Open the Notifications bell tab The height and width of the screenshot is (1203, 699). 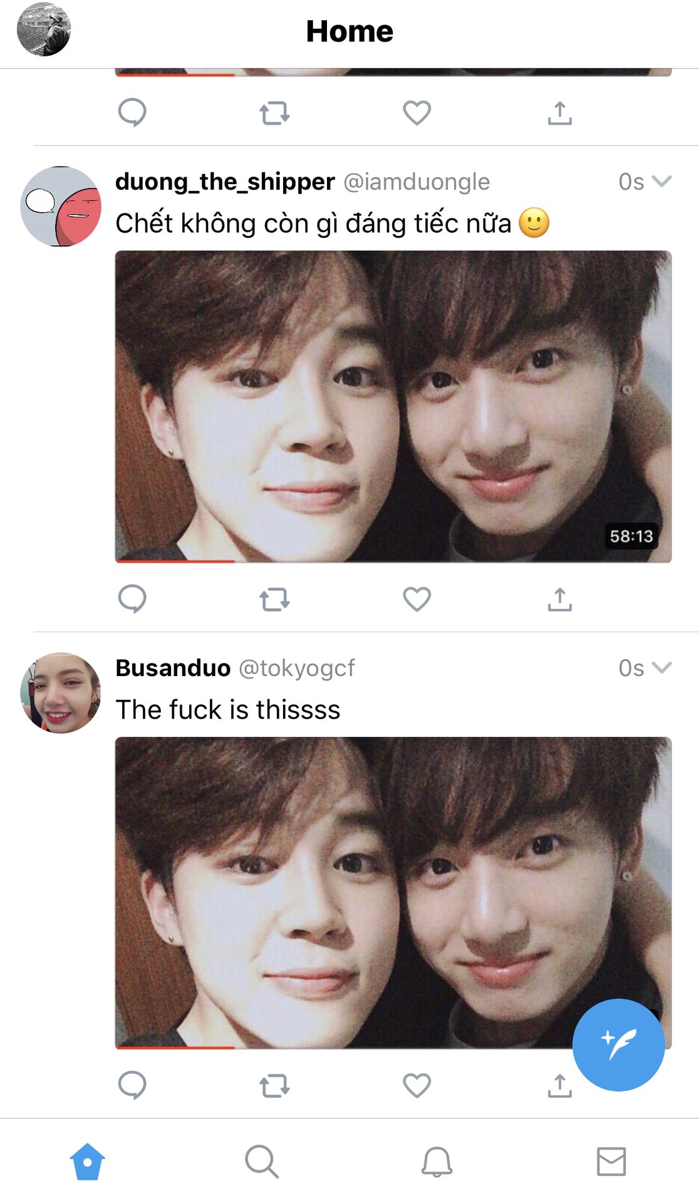pos(437,1162)
